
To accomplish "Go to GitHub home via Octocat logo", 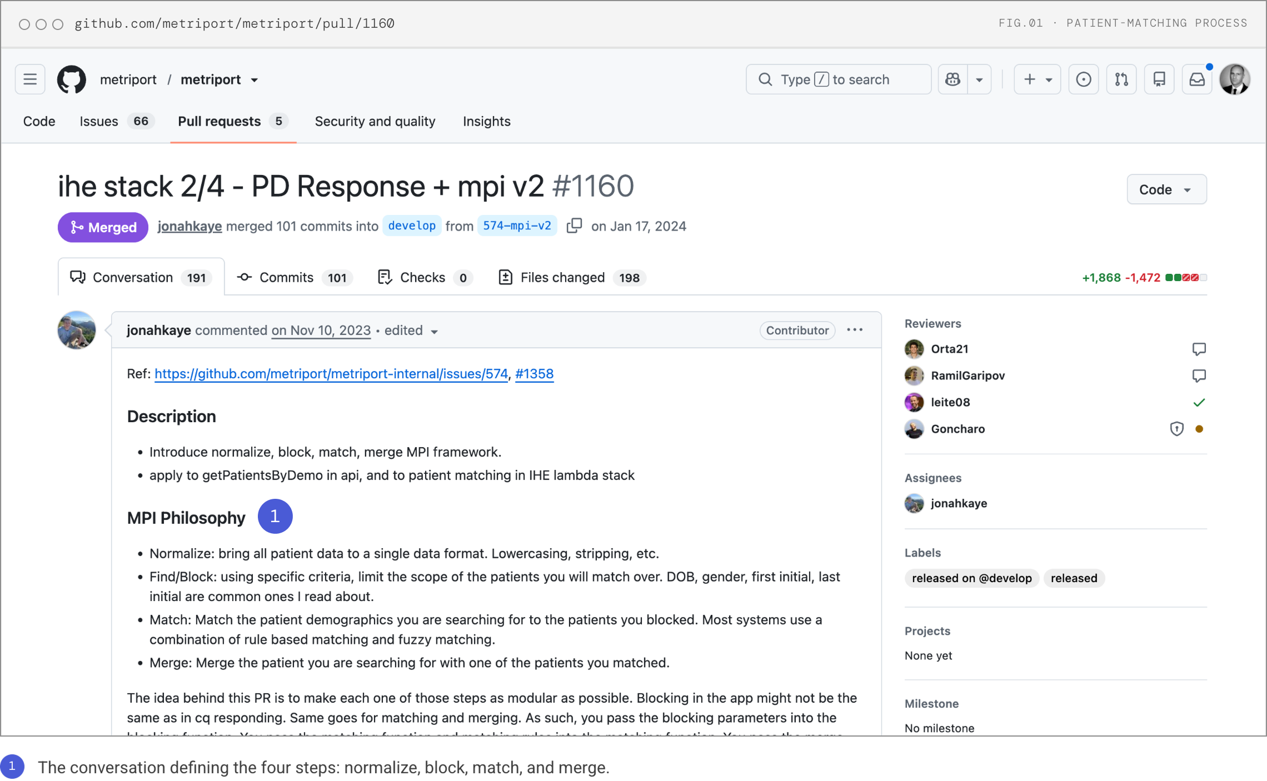I will pyautogui.click(x=72, y=79).
